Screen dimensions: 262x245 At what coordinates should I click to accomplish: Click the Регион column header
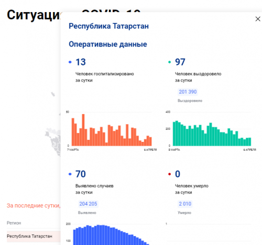pyautogui.click(x=14, y=223)
